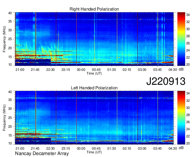193x157 pixels.
Task: Click the color bar of the Left Handed plot
Action: click(x=181, y=118)
